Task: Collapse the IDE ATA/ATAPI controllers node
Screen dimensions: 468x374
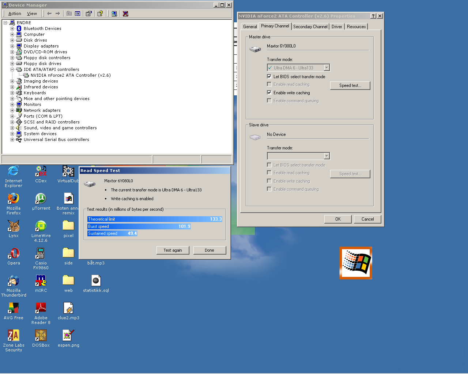Action: point(12,69)
